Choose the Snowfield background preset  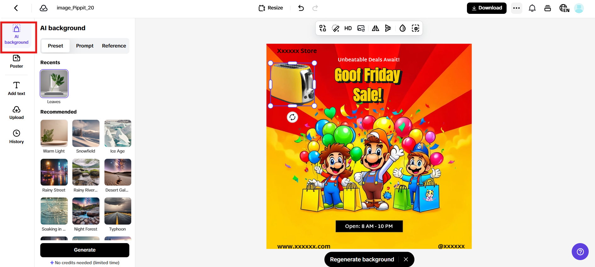86,133
